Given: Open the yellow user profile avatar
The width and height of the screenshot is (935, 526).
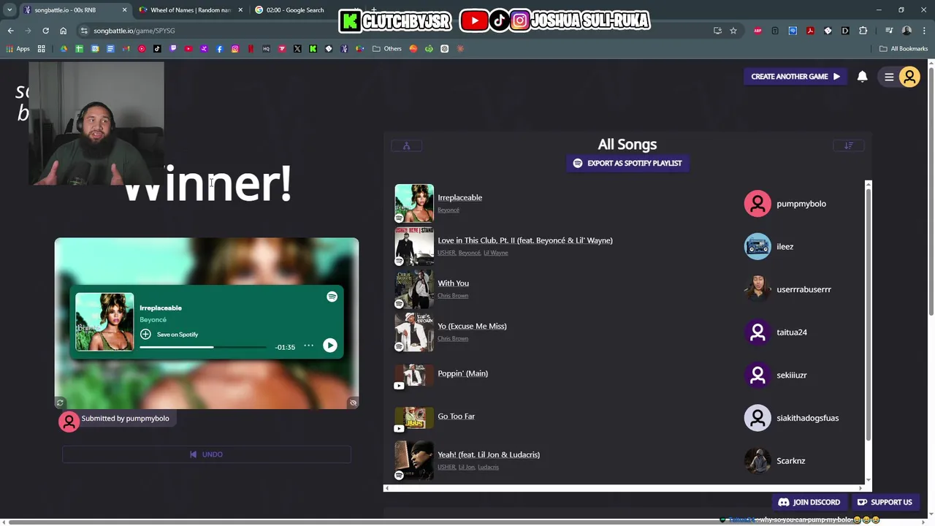Looking at the screenshot, I should pyautogui.click(x=909, y=77).
